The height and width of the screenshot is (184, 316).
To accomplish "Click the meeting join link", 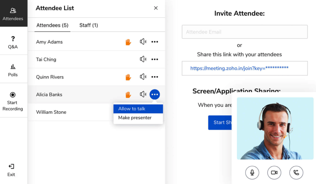I will click(239, 68).
